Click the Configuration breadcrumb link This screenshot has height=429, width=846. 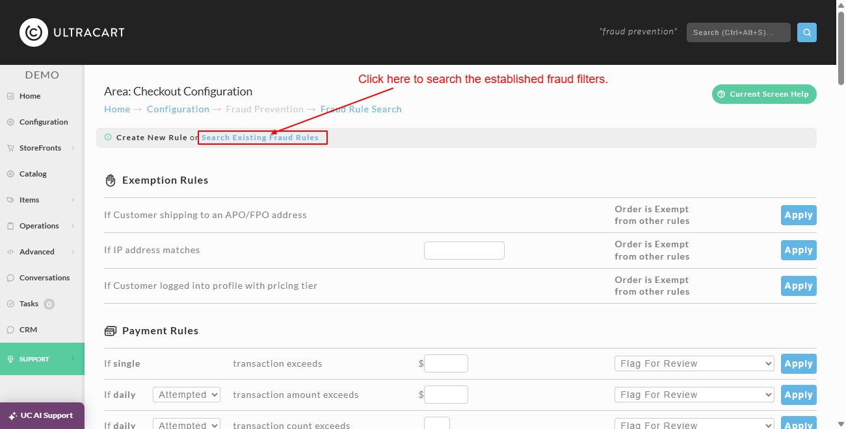tap(178, 109)
